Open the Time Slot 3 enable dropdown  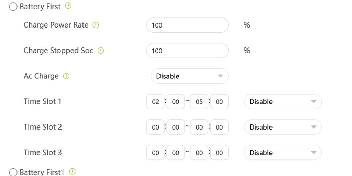pyautogui.click(x=283, y=153)
